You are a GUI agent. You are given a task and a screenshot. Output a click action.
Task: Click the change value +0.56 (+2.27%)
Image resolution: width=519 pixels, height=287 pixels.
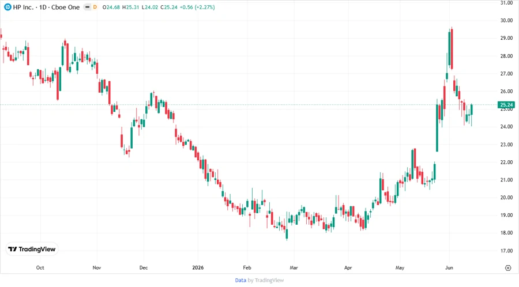197,7
